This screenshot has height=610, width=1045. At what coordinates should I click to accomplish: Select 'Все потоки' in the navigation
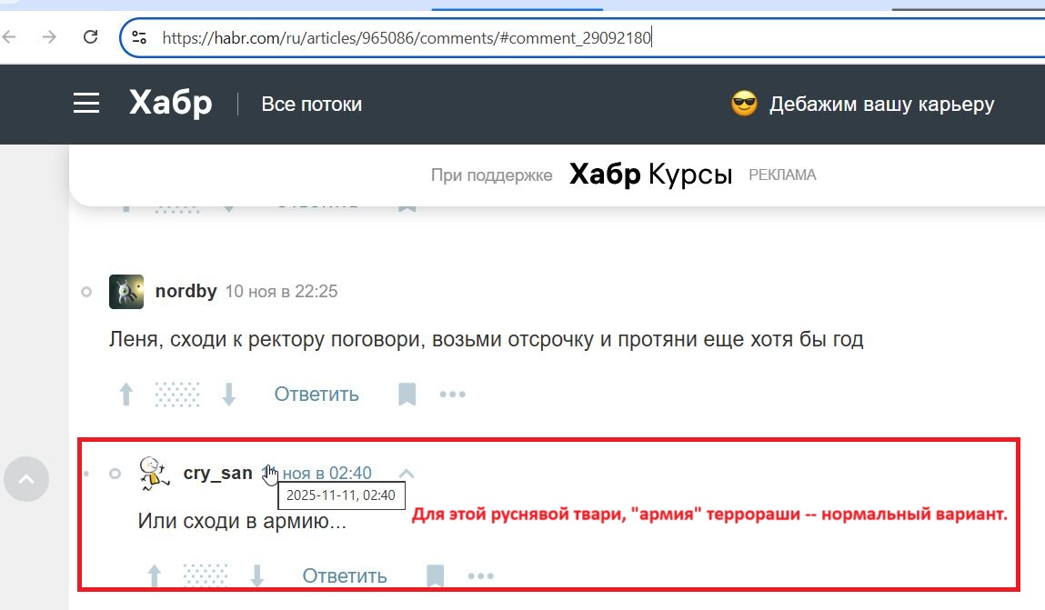pos(310,104)
